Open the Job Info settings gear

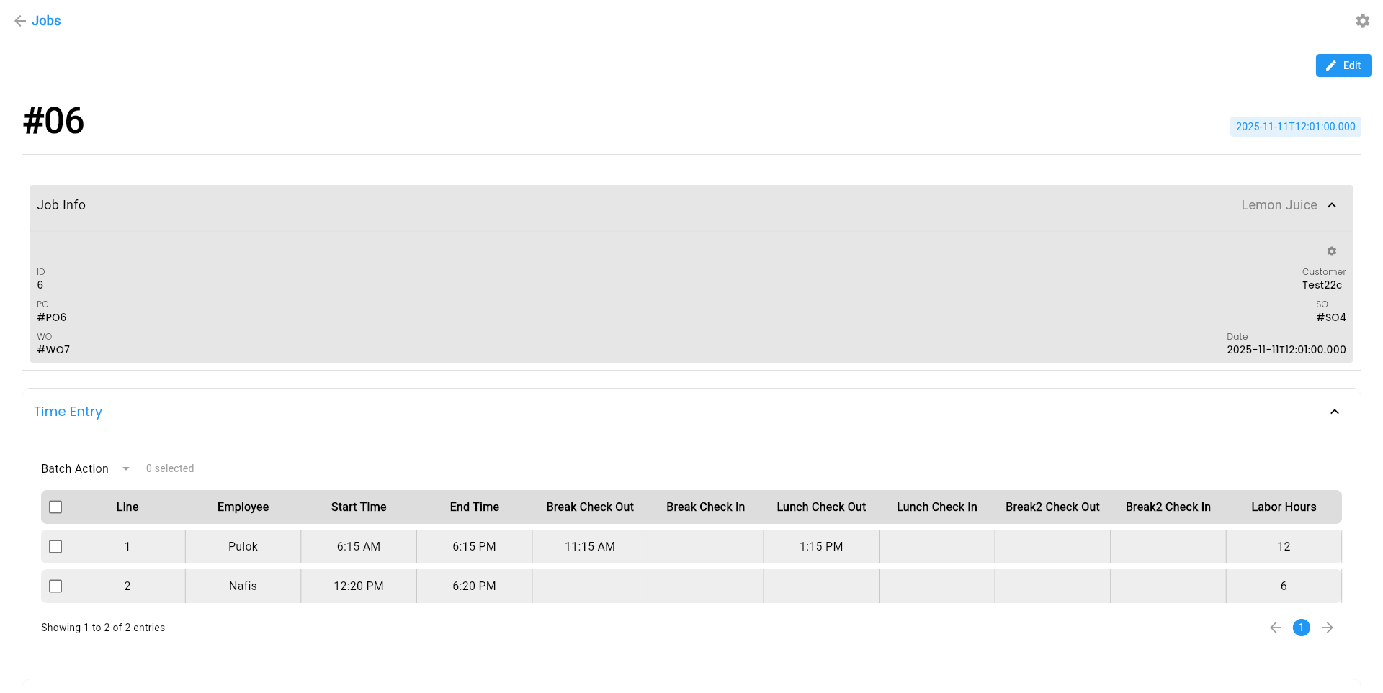tap(1331, 251)
